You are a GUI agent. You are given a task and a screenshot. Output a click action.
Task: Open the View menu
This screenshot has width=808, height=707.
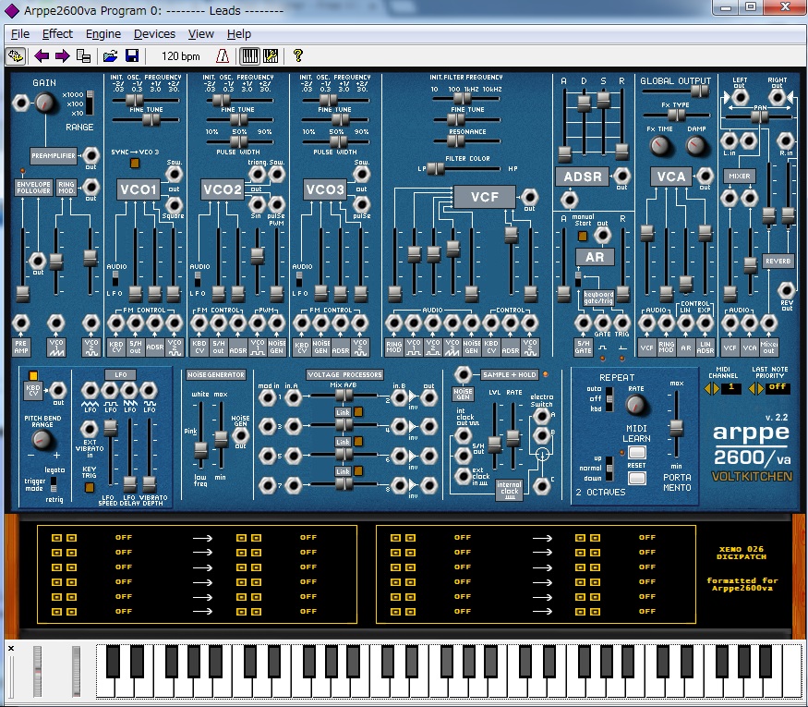[201, 34]
